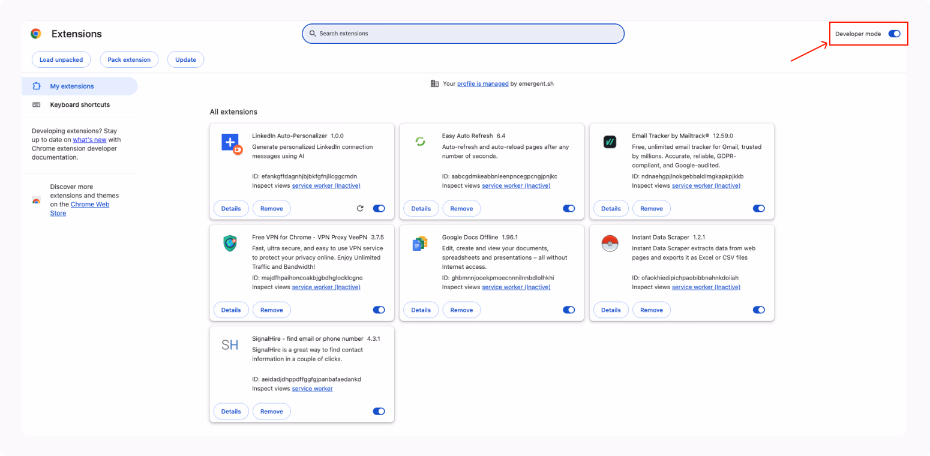Open Details for Email Tracker by Mailtrack
This screenshot has width=930, height=456.
pyautogui.click(x=611, y=208)
